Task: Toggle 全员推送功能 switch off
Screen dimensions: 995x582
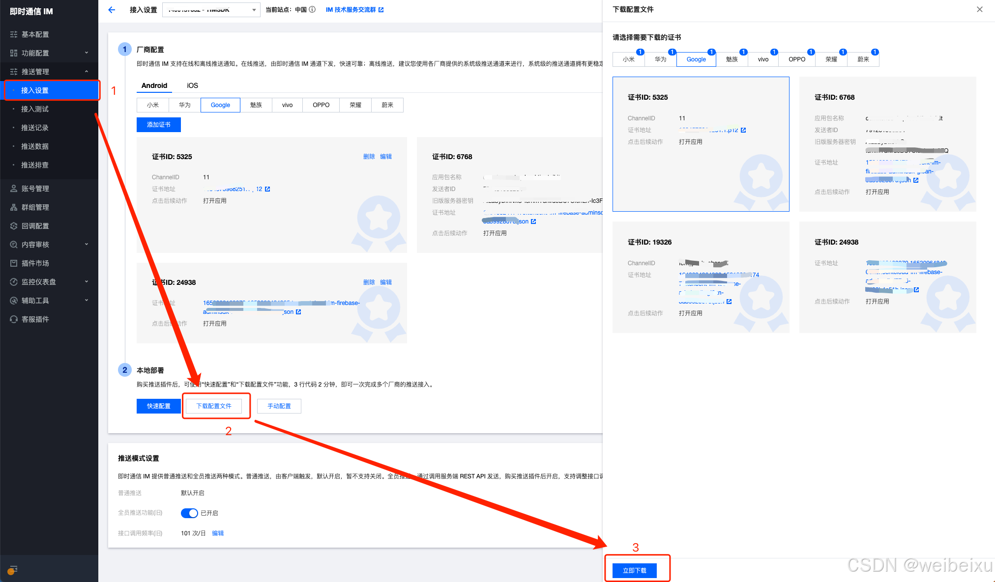Action: (189, 513)
